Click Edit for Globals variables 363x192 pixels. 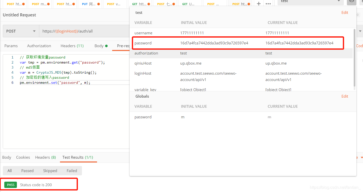tap(345, 96)
